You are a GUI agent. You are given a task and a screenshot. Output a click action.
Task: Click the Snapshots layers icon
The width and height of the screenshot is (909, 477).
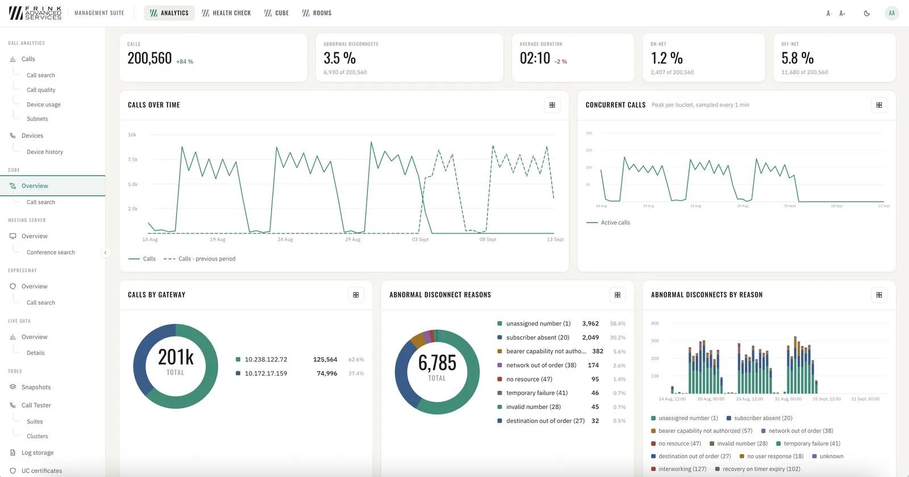(x=12, y=387)
